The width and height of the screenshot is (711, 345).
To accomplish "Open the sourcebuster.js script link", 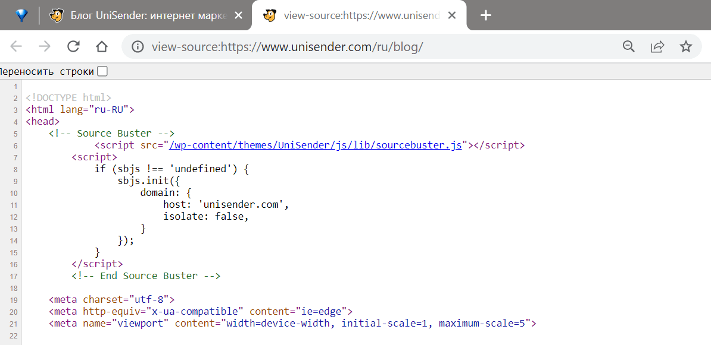I will [x=315, y=145].
